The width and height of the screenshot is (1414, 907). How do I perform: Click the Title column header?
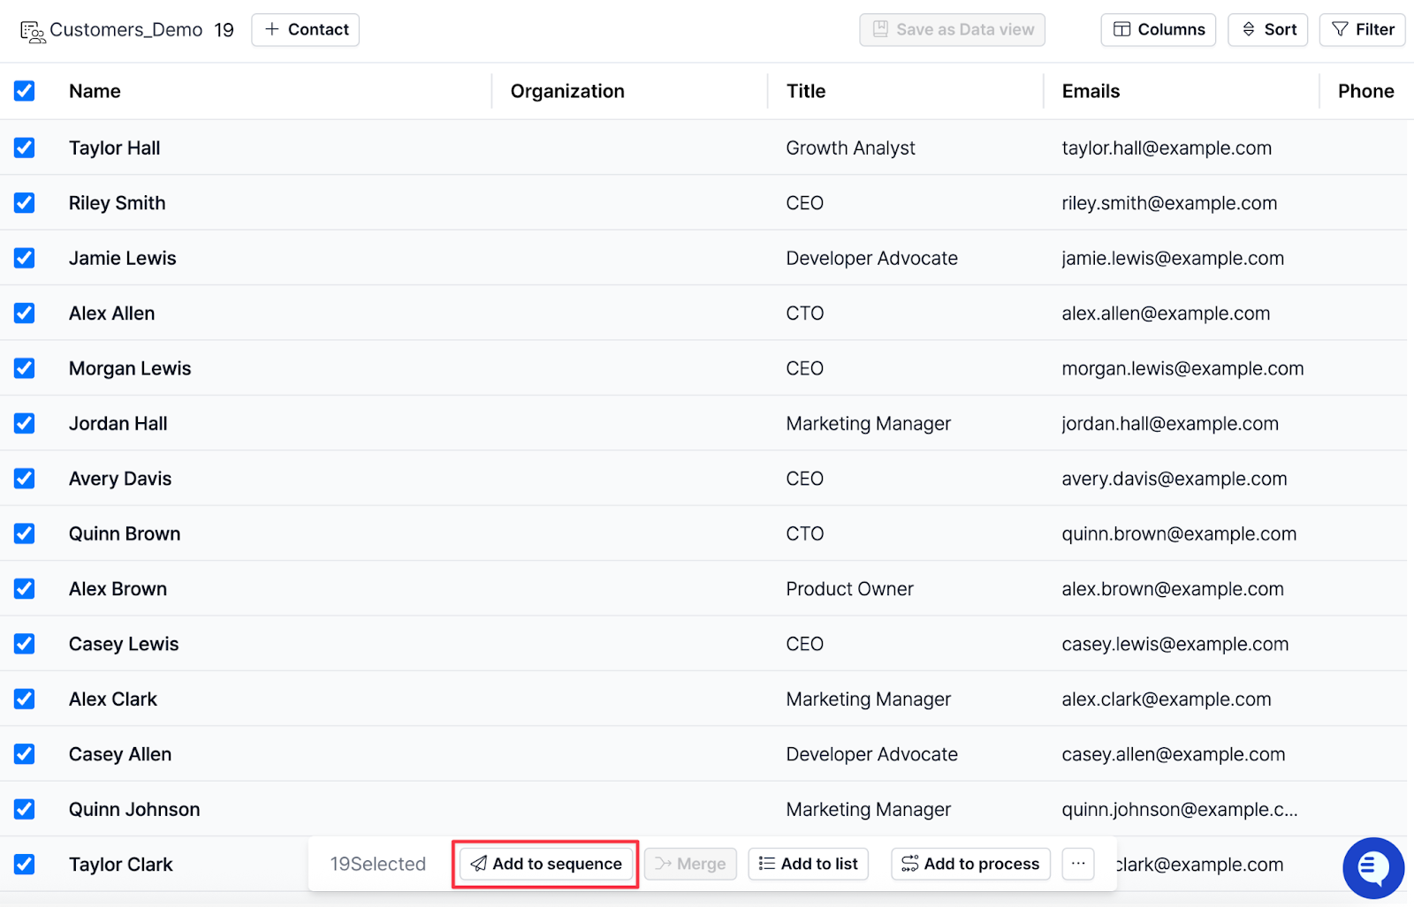[x=806, y=91]
